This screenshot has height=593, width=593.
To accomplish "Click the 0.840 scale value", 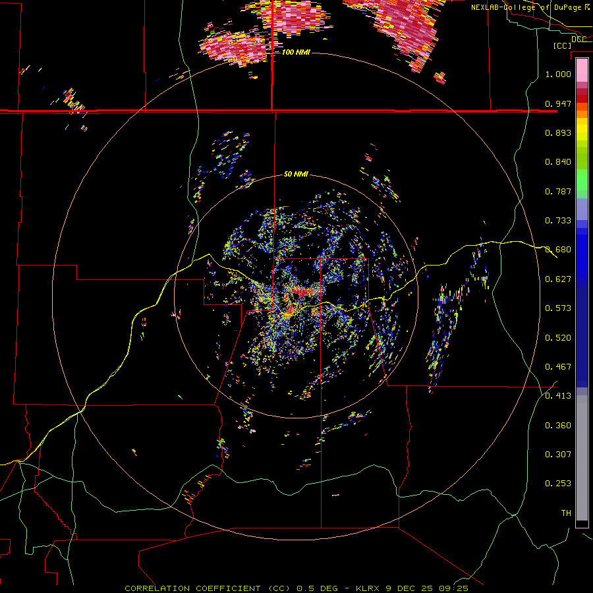I will 558,162.
